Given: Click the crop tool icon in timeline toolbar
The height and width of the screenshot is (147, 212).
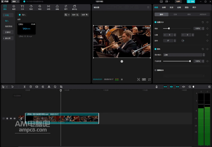Looking at the screenshot, I should [61, 87].
